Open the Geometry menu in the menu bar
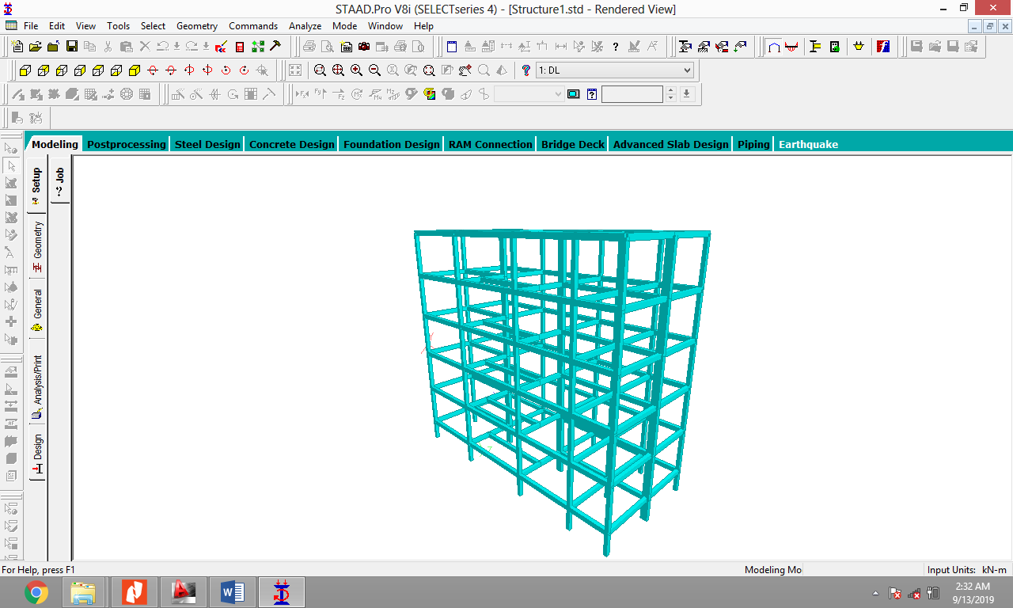 click(196, 26)
